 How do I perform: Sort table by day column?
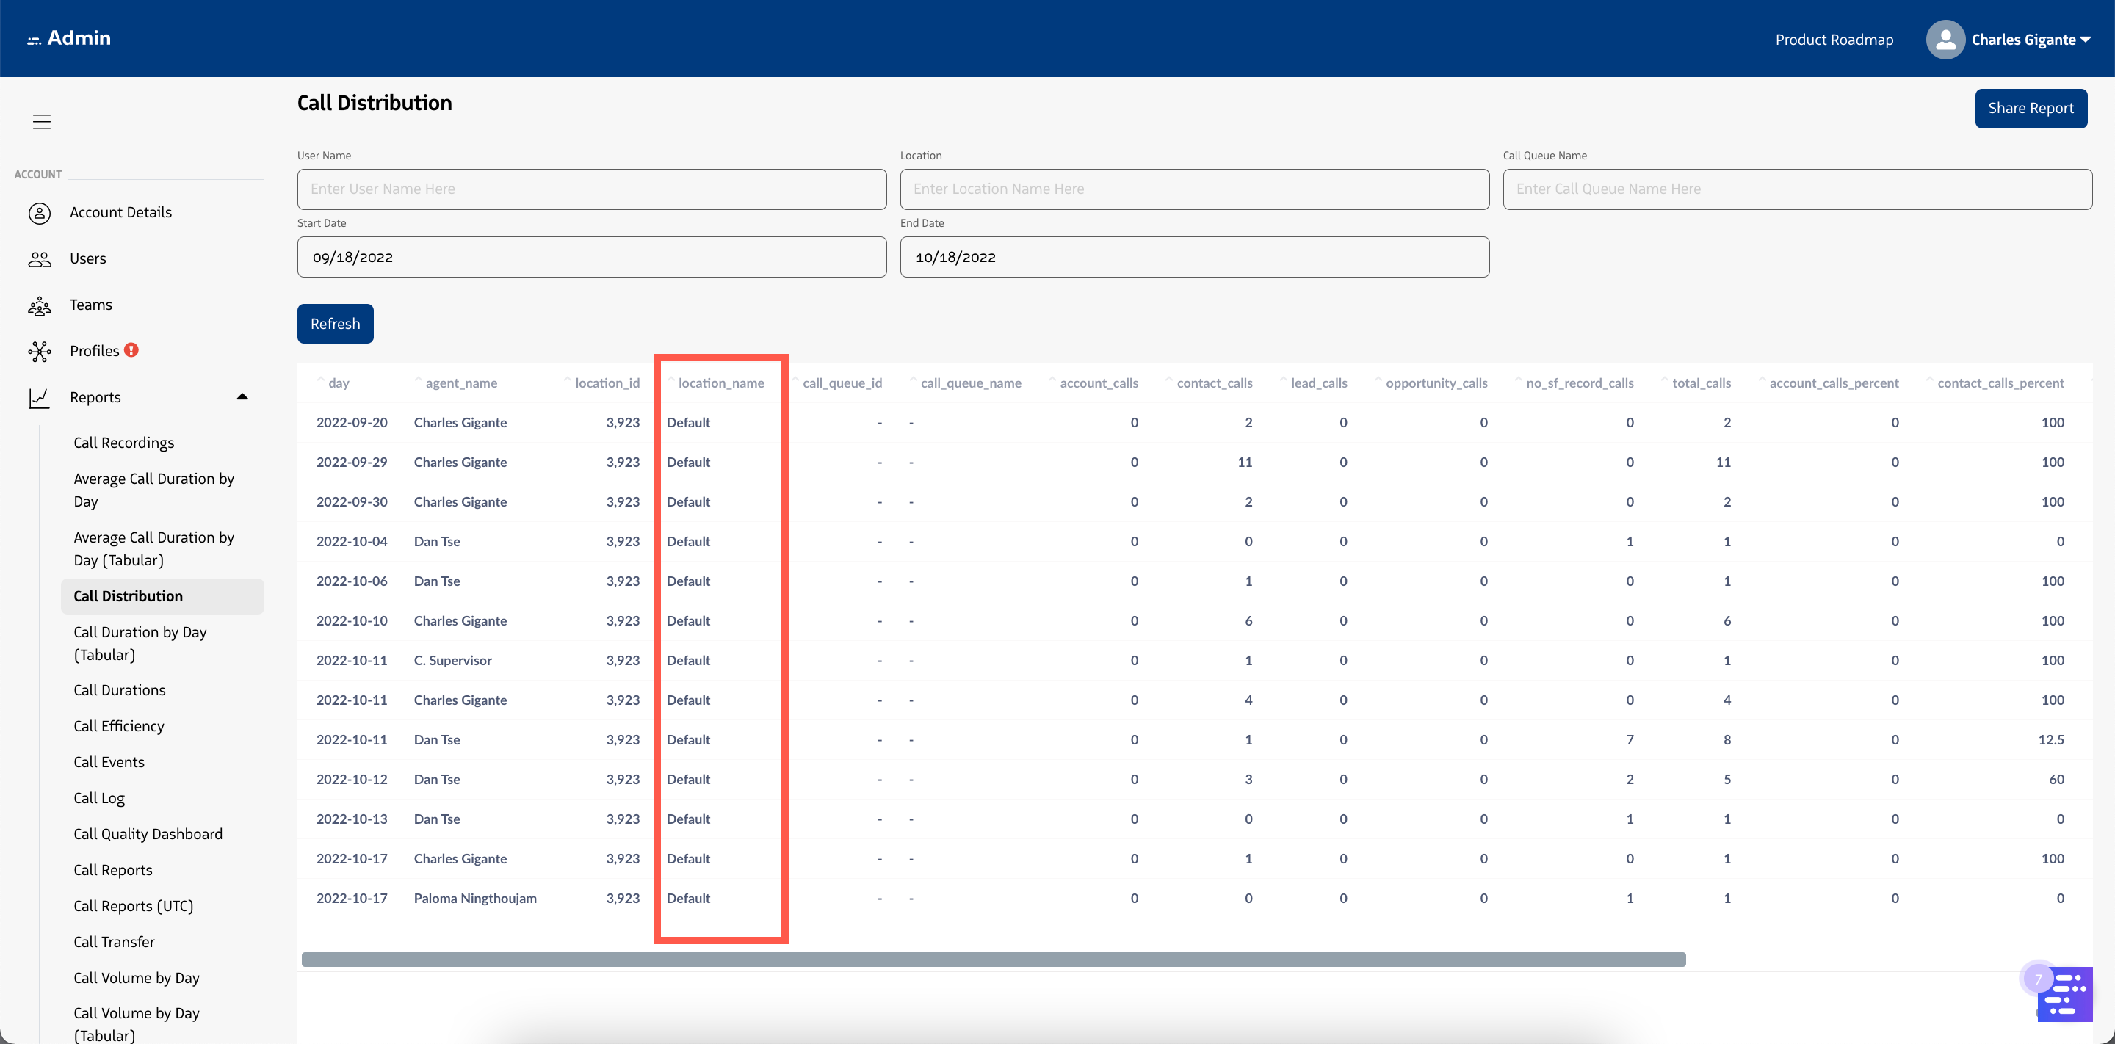pos(338,383)
